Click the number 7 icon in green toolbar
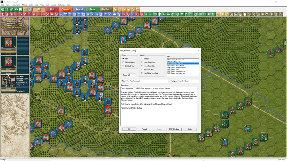 (x=182, y=14)
